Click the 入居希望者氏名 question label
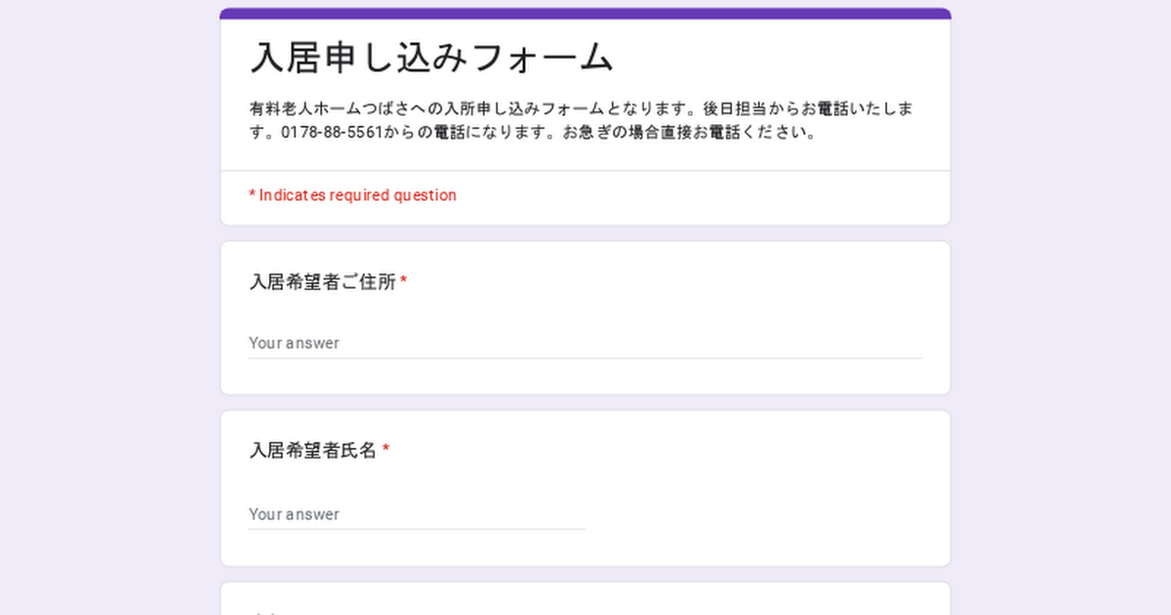1171x615 pixels. tap(313, 450)
